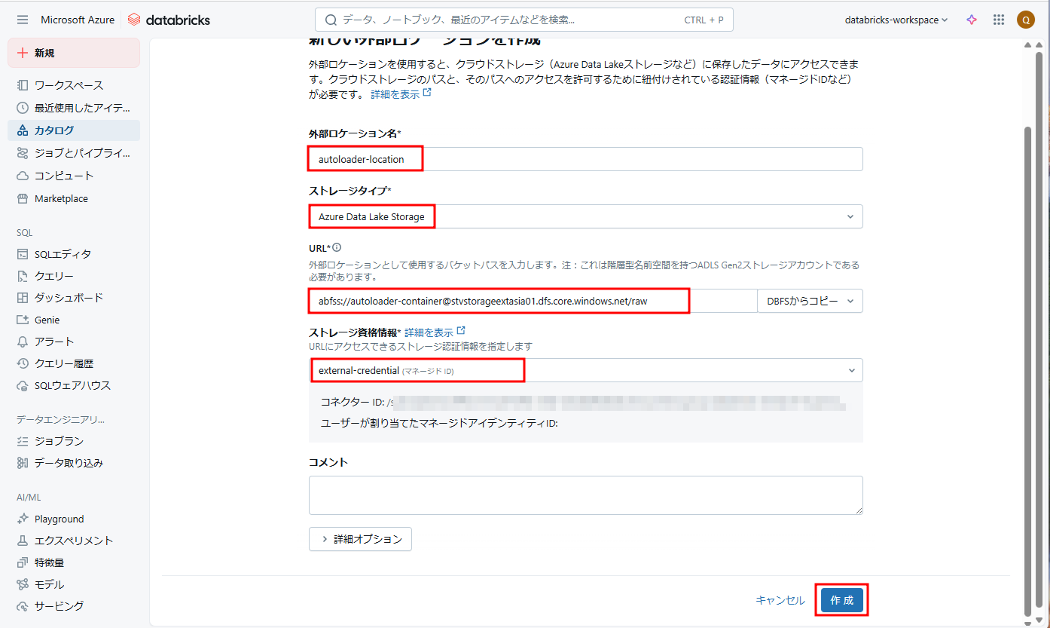Click the 'コネクター ID' text
The image size is (1050, 628).
(353, 402)
